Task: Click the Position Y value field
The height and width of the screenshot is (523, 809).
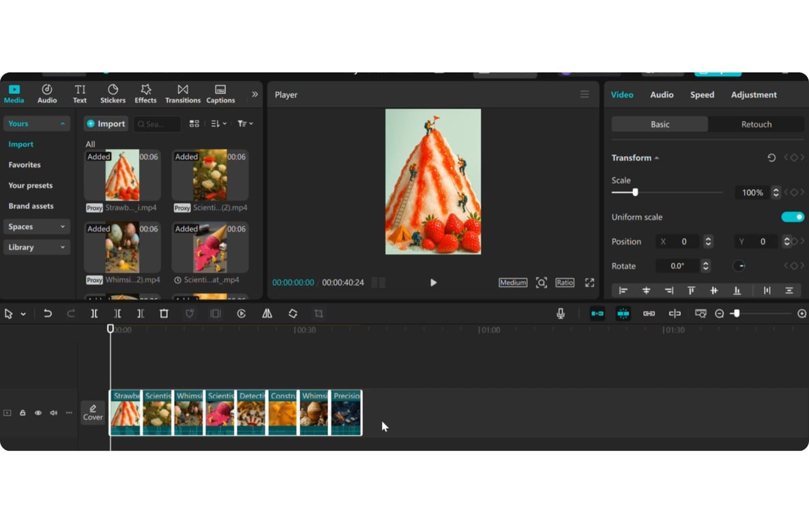Action: 756,242
